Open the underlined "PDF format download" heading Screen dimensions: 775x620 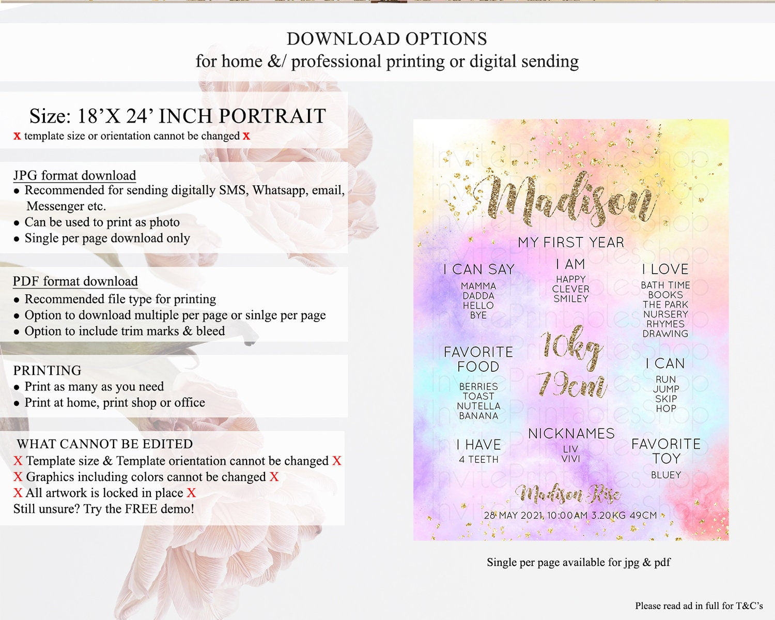pos(75,281)
